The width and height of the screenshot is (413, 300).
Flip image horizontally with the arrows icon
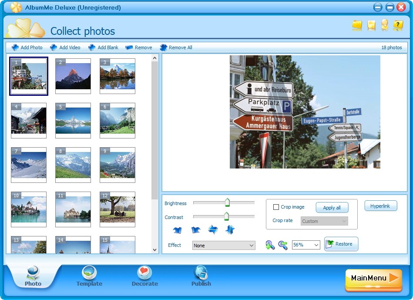[213, 229]
